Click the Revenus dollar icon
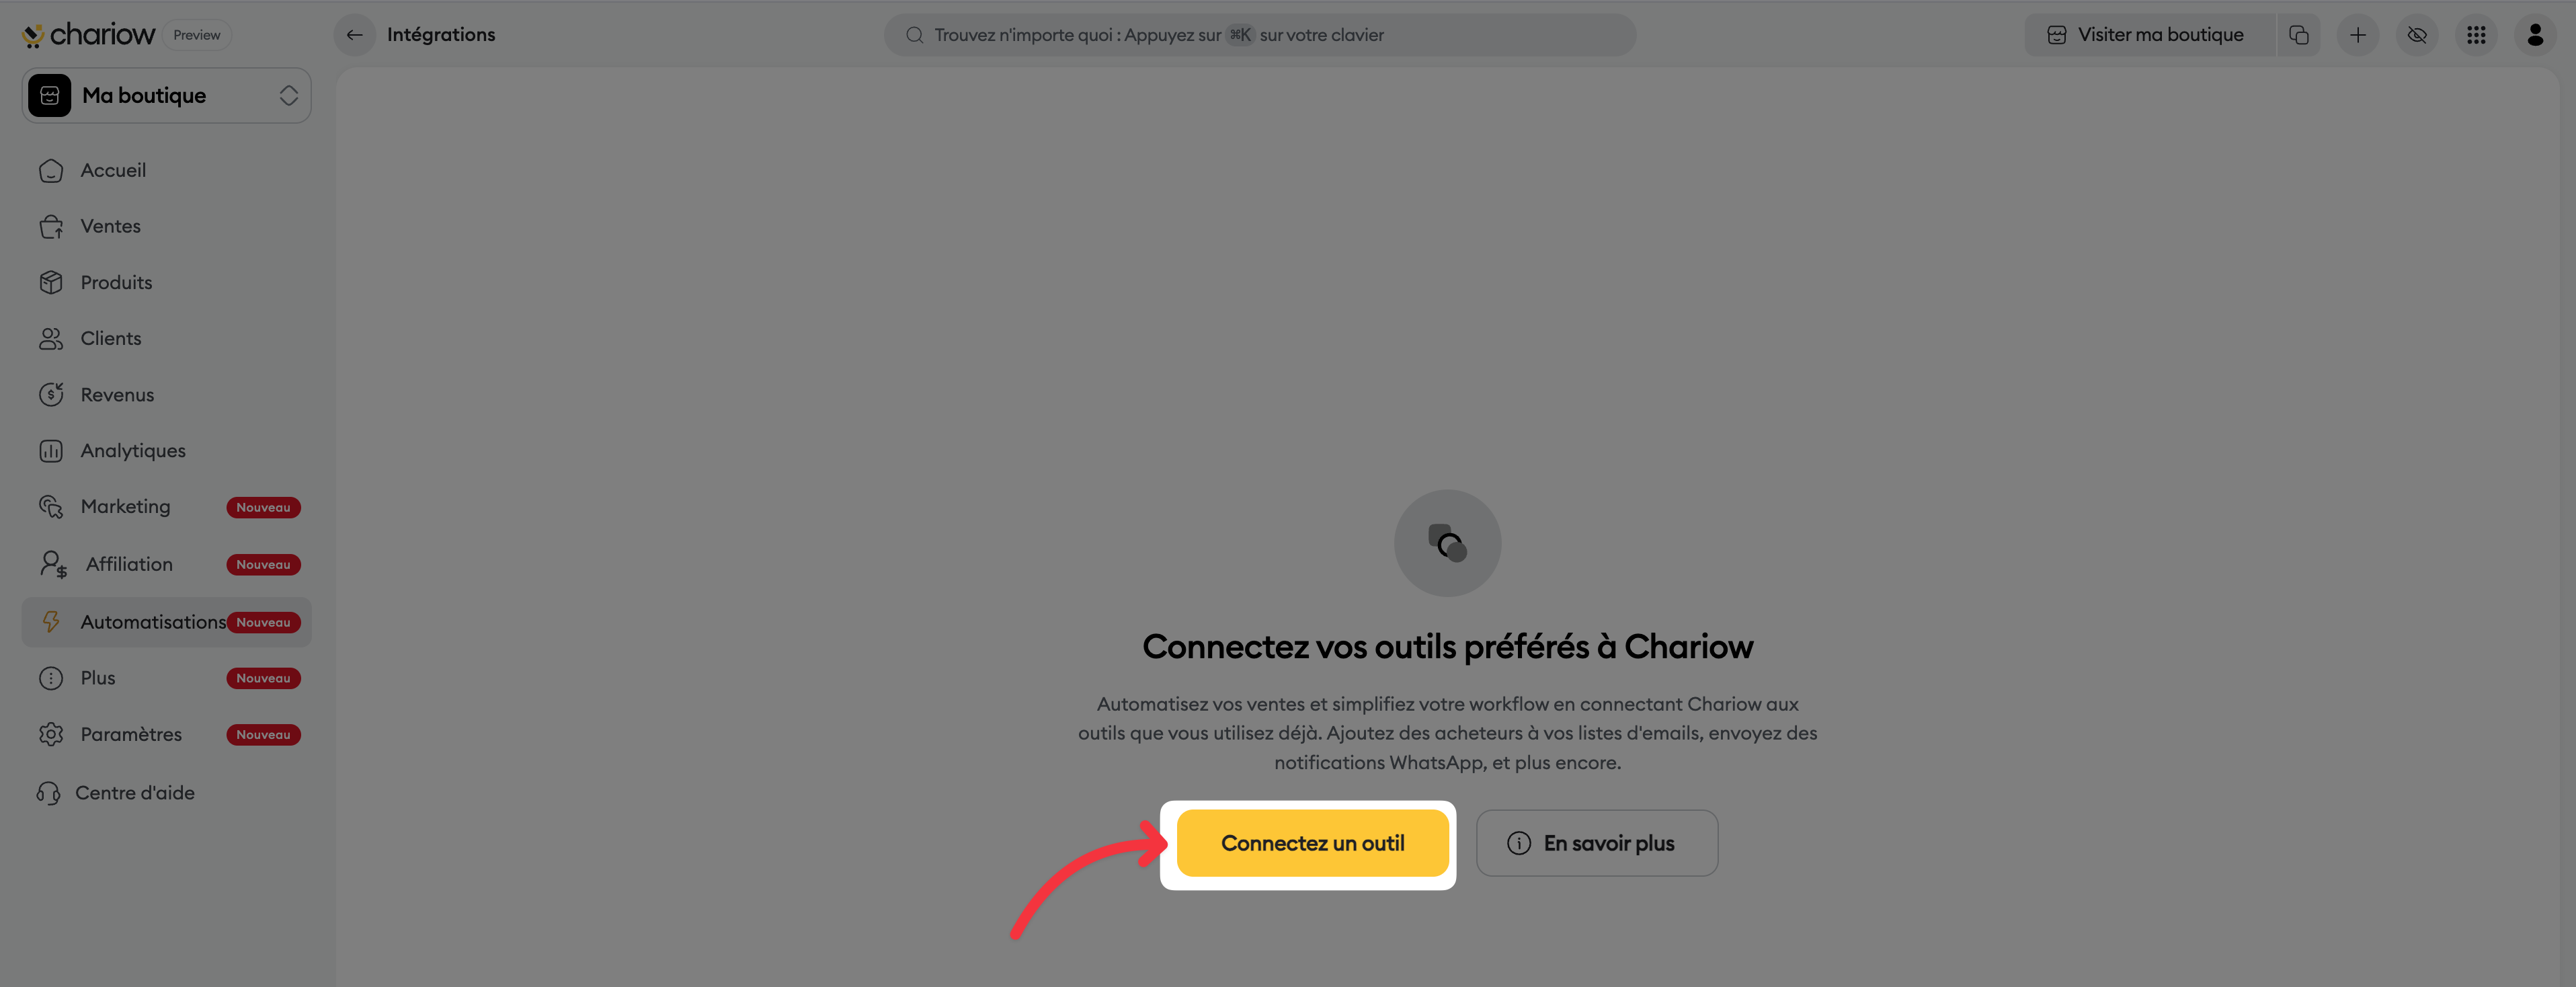The image size is (2576, 987). pyautogui.click(x=51, y=395)
